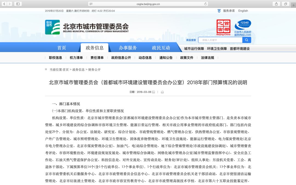Open the 环境卫生保障 link
Image resolution: width=296 pixels, height=185 pixels.
coord(217,49)
